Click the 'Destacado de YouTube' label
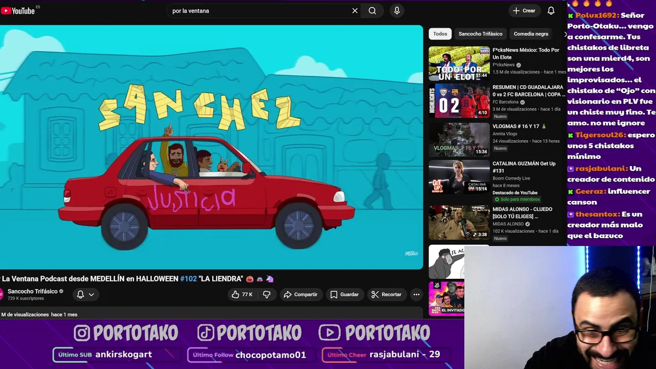 tap(515, 193)
